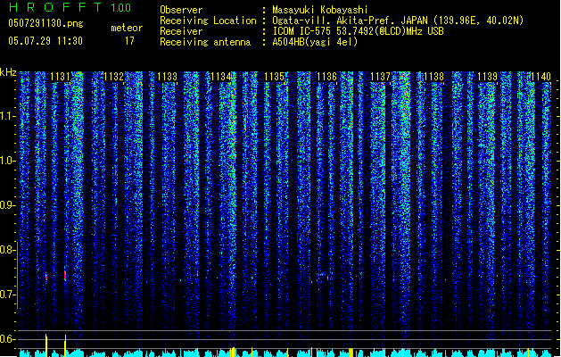Click the 1137 time marker

pos(380,77)
